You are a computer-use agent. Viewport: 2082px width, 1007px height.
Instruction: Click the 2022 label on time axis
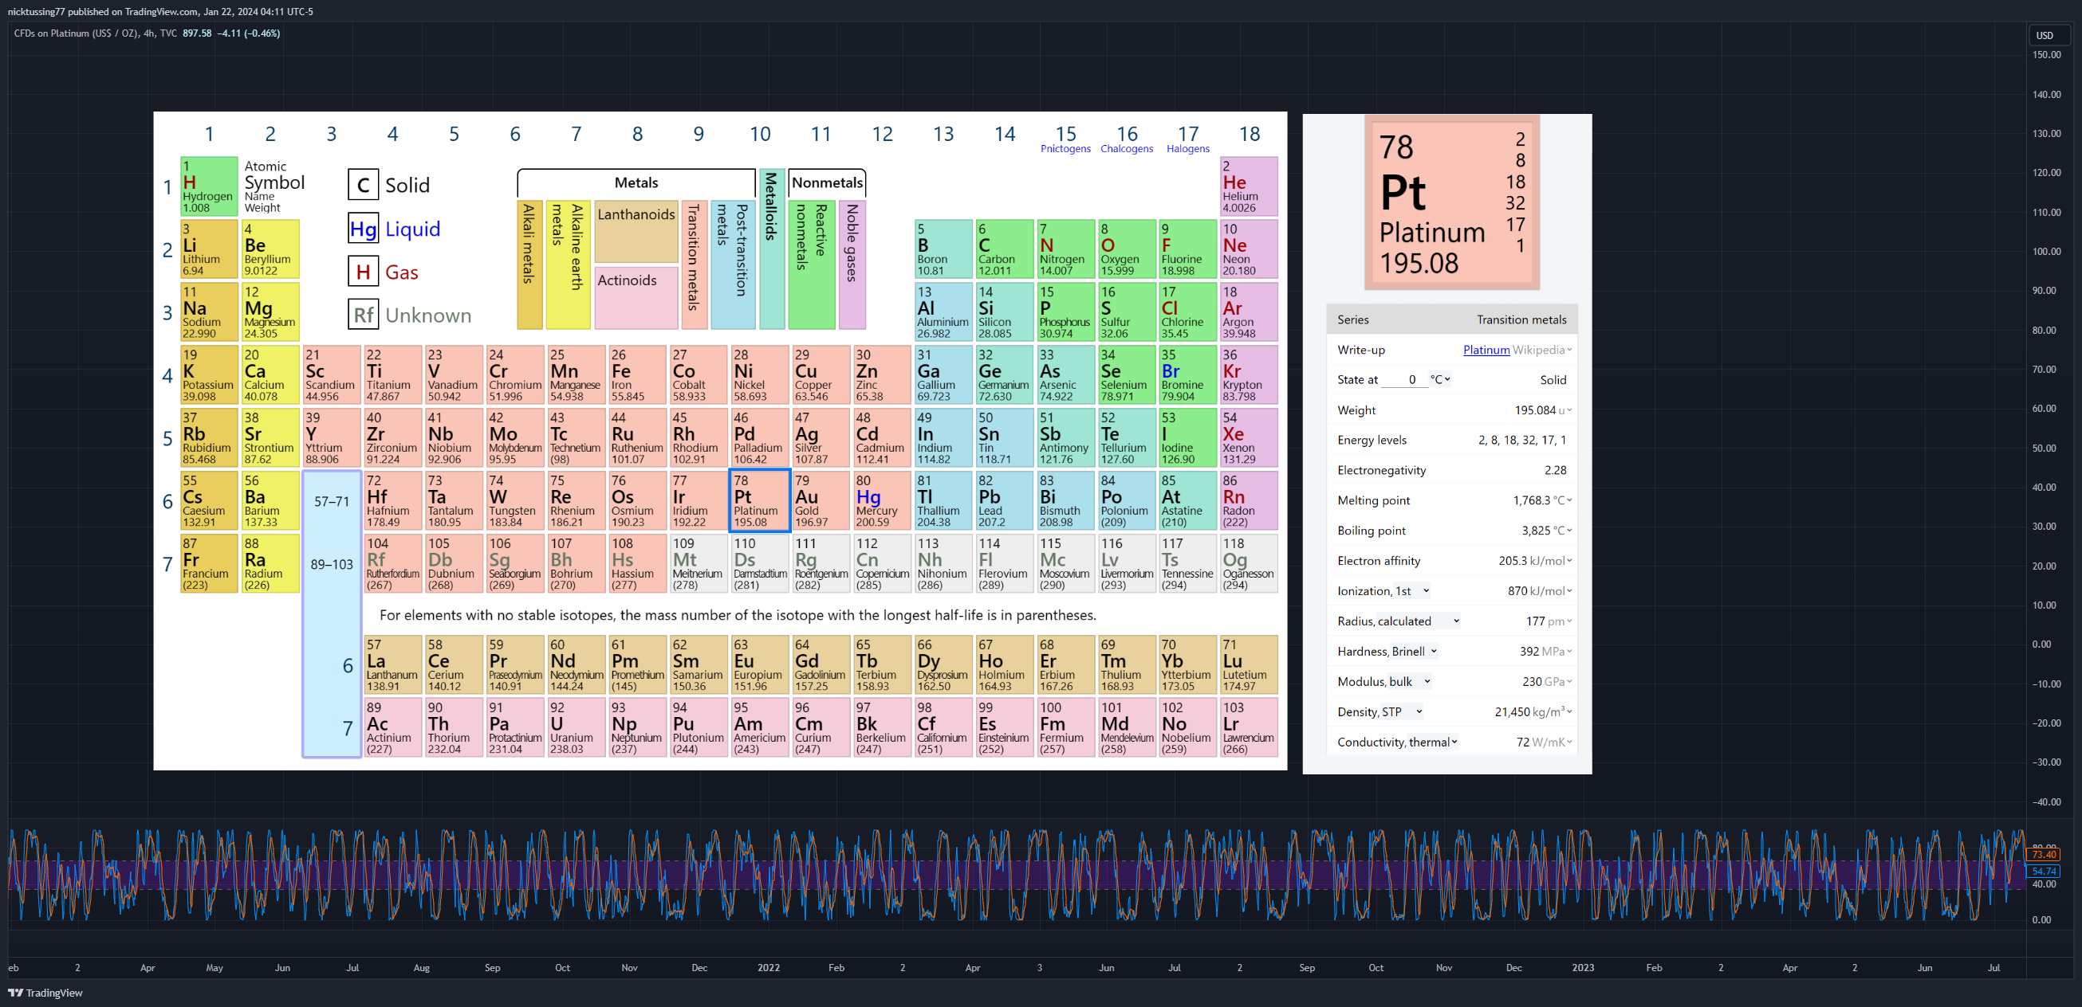(769, 967)
